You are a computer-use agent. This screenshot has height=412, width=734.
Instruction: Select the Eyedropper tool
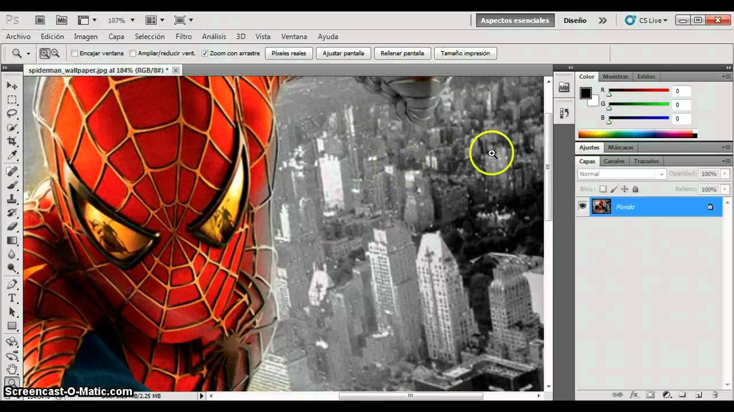coord(12,155)
